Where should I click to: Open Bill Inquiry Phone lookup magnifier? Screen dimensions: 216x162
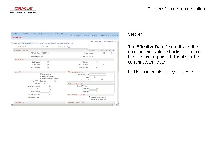pyautogui.click(x=104, y=65)
